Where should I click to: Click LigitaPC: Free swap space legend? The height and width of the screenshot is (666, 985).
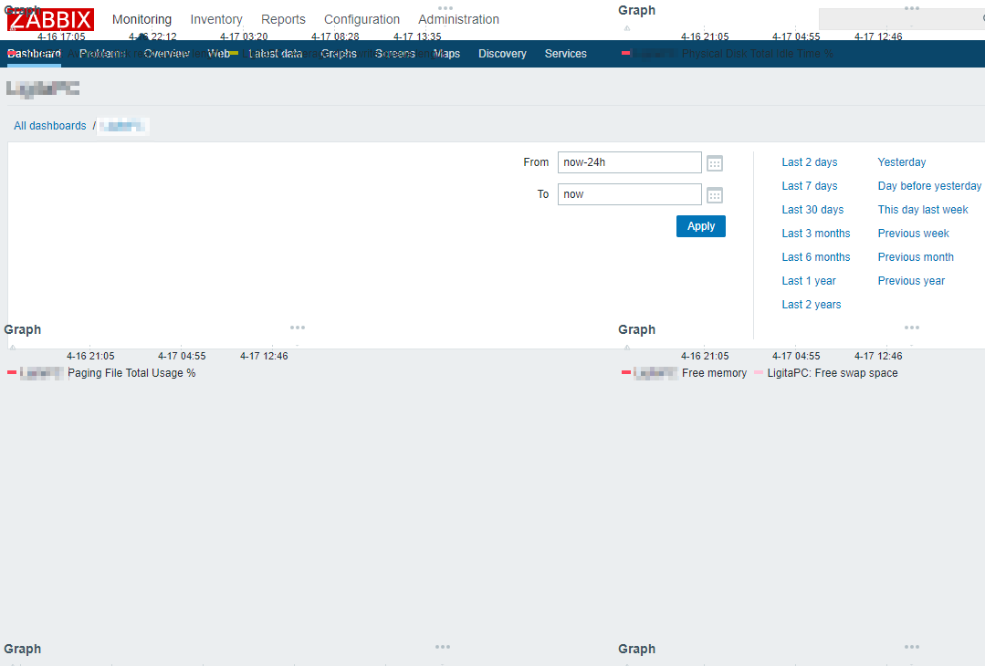tap(833, 373)
